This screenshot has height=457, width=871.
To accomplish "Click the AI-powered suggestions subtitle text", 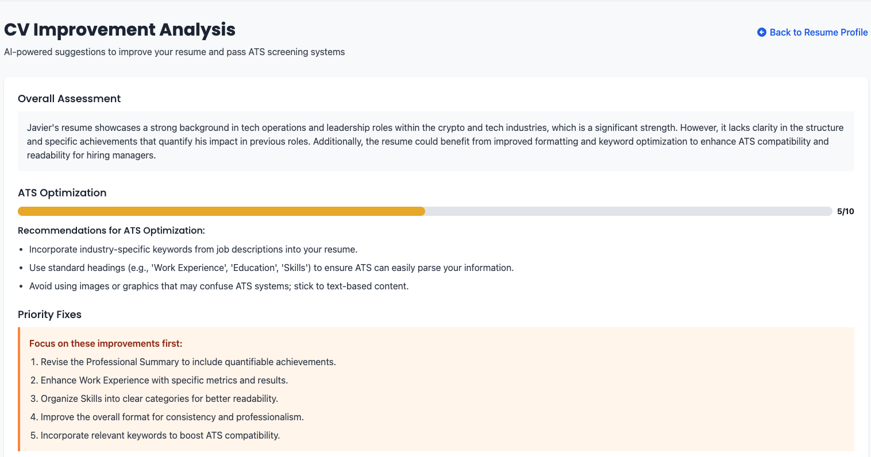I will coord(174,52).
